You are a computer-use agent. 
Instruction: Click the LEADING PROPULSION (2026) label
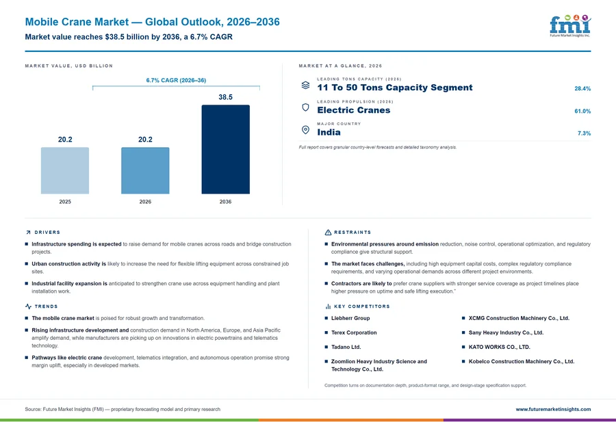pos(355,101)
